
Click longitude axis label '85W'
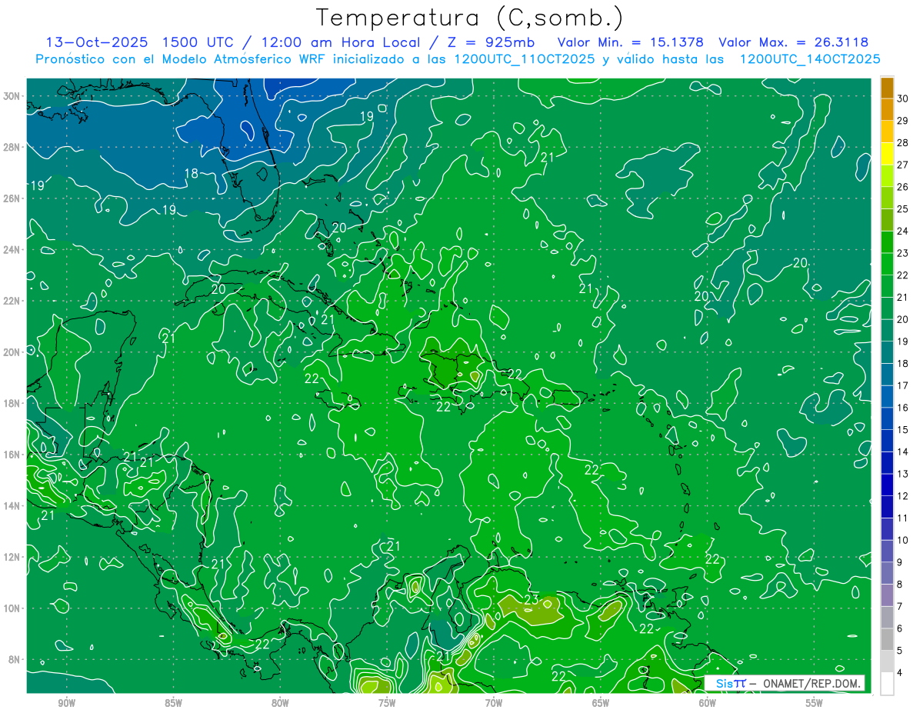[173, 703]
